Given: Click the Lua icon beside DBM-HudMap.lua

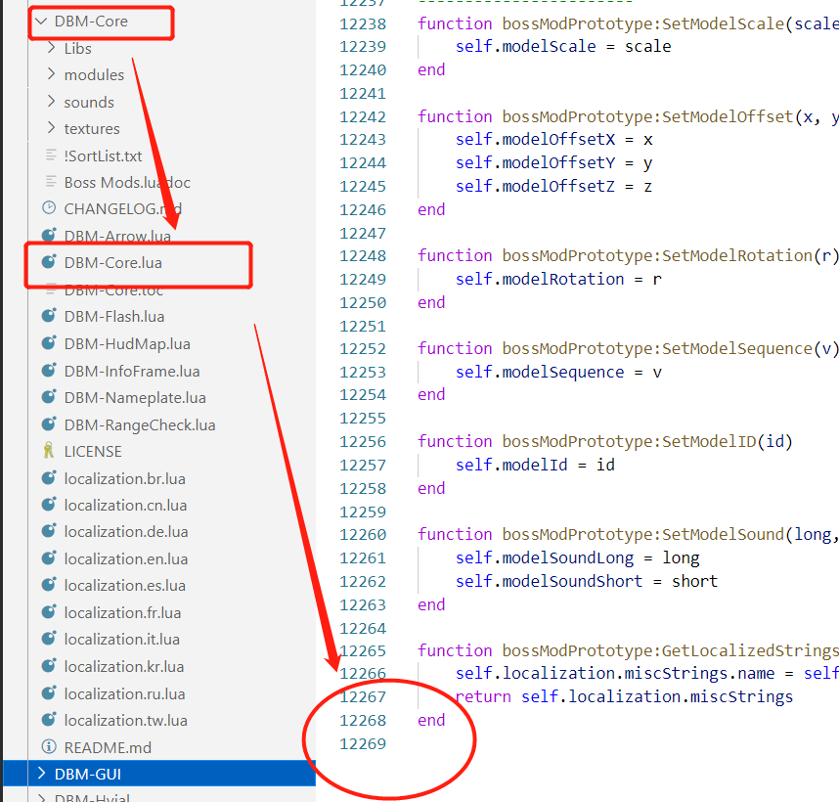Looking at the screenshot, I should point(49,343).
